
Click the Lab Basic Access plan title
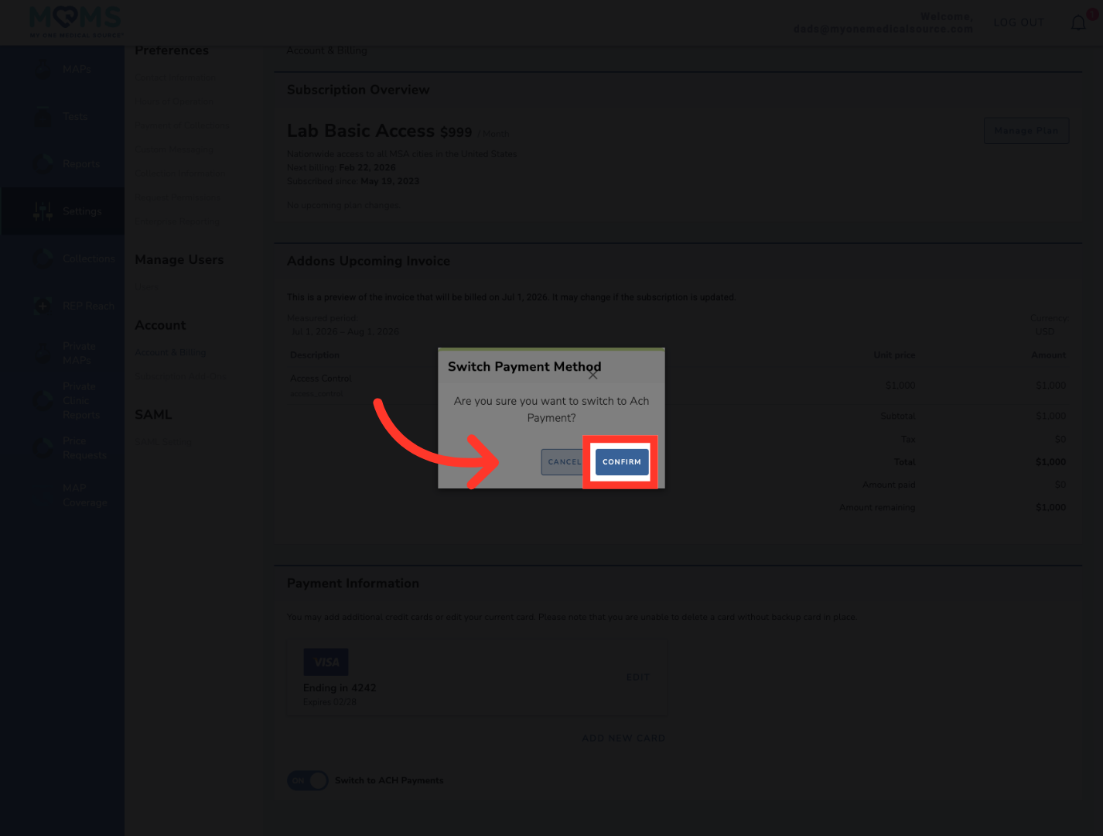pyautogui.click(x=360, y=131)
